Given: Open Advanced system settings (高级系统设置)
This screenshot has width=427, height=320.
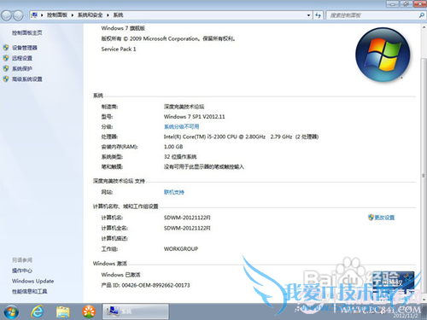Looking at the screenshot, I should pos(27,79).
